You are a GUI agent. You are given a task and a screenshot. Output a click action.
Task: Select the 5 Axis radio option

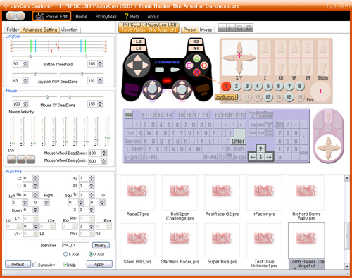[x=65, y=254]
